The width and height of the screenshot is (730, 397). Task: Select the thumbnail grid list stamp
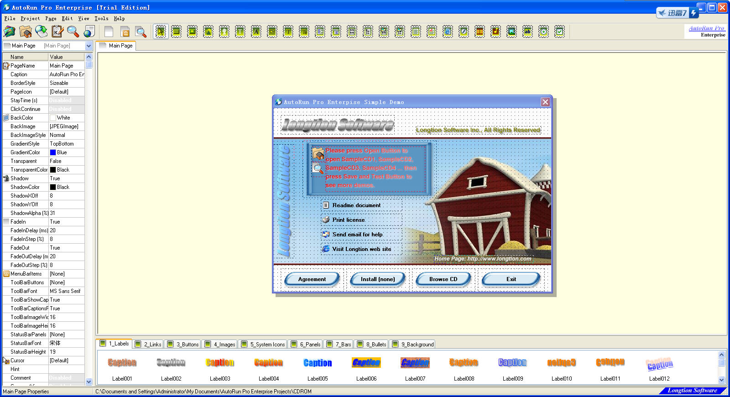(x=352, y=31)
